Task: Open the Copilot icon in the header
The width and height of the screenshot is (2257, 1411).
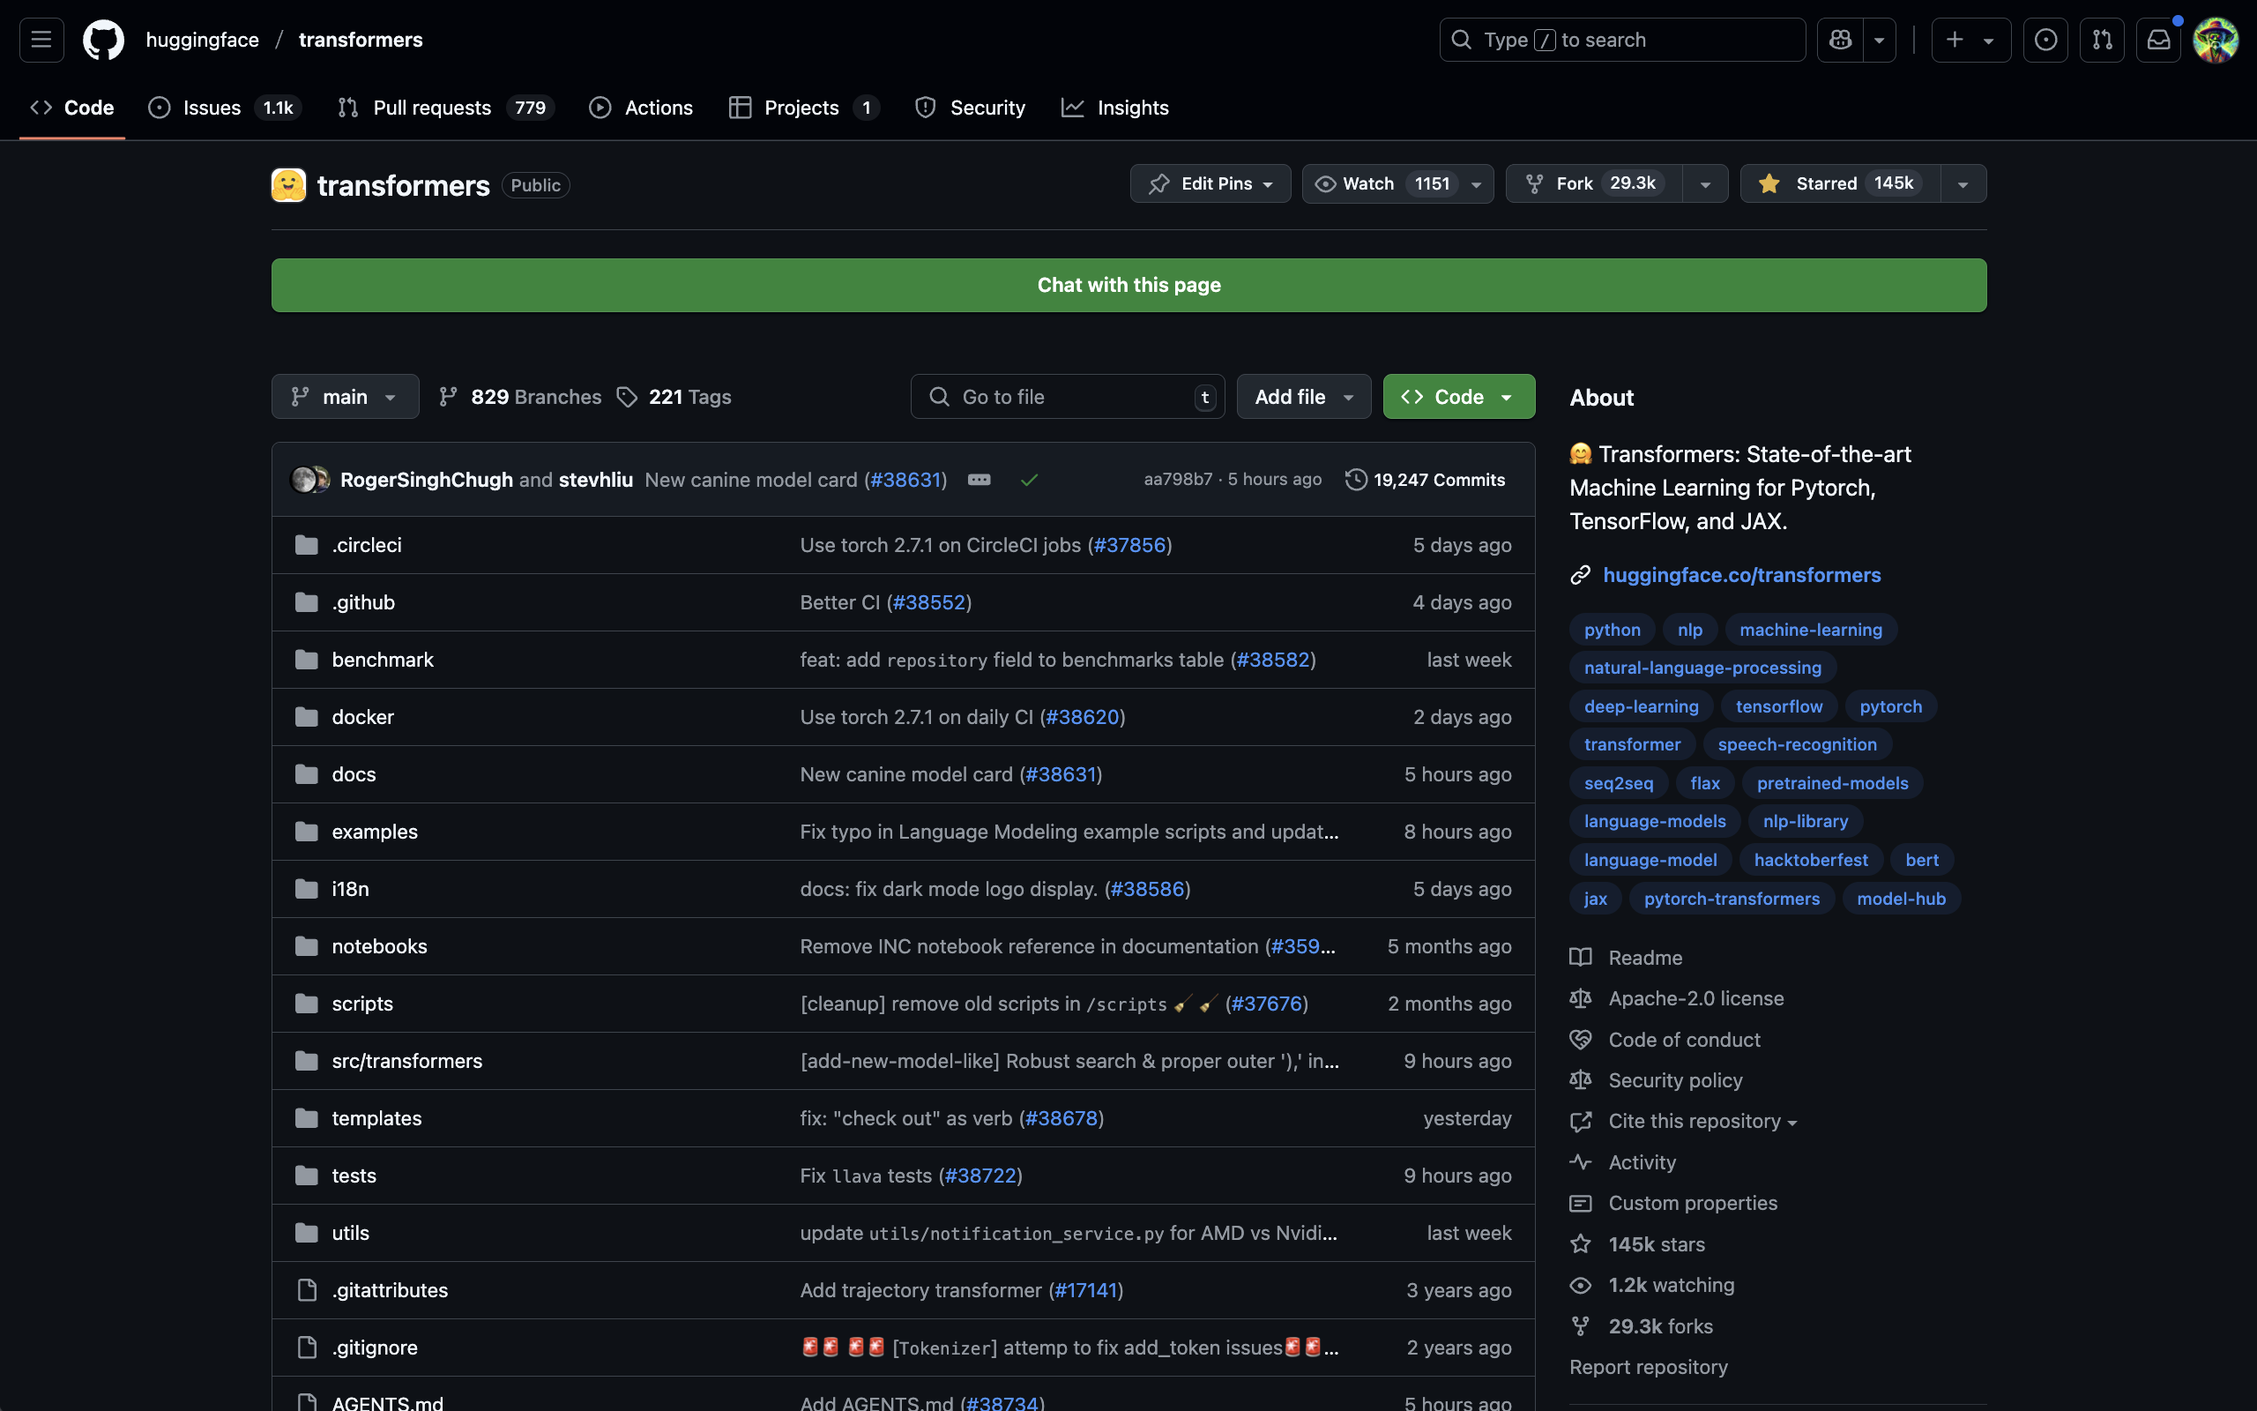Action: (x=1838, y=39)
